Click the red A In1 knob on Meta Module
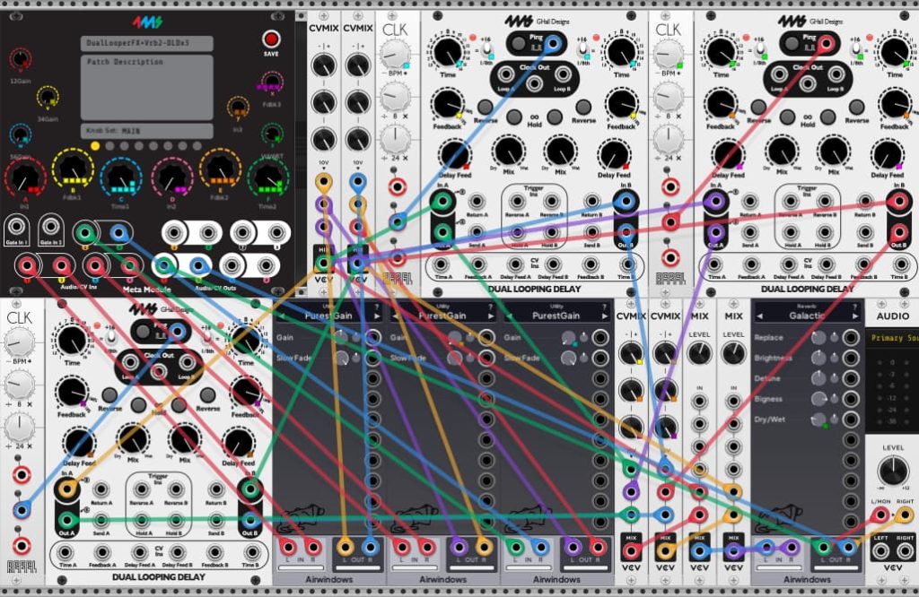 [24, 177]
